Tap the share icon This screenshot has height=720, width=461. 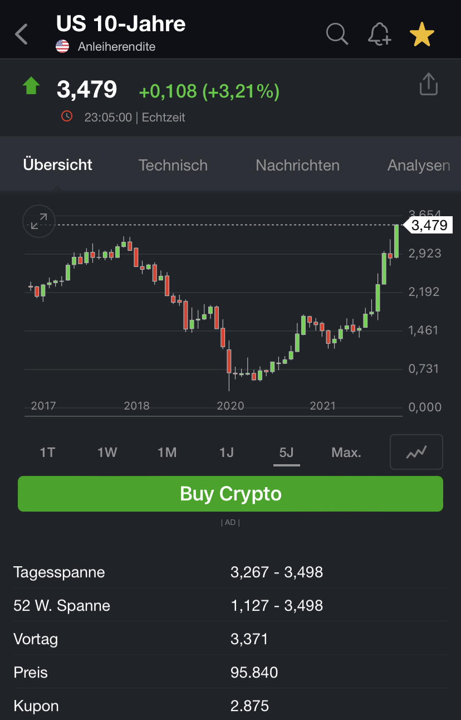(428, 85)
